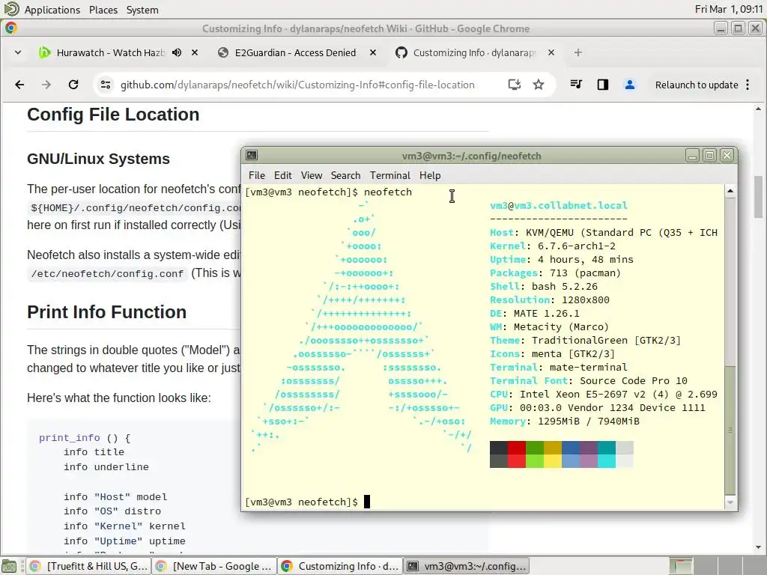
Task: Open the System menu in top panel
Action: (x=142, y=10)
